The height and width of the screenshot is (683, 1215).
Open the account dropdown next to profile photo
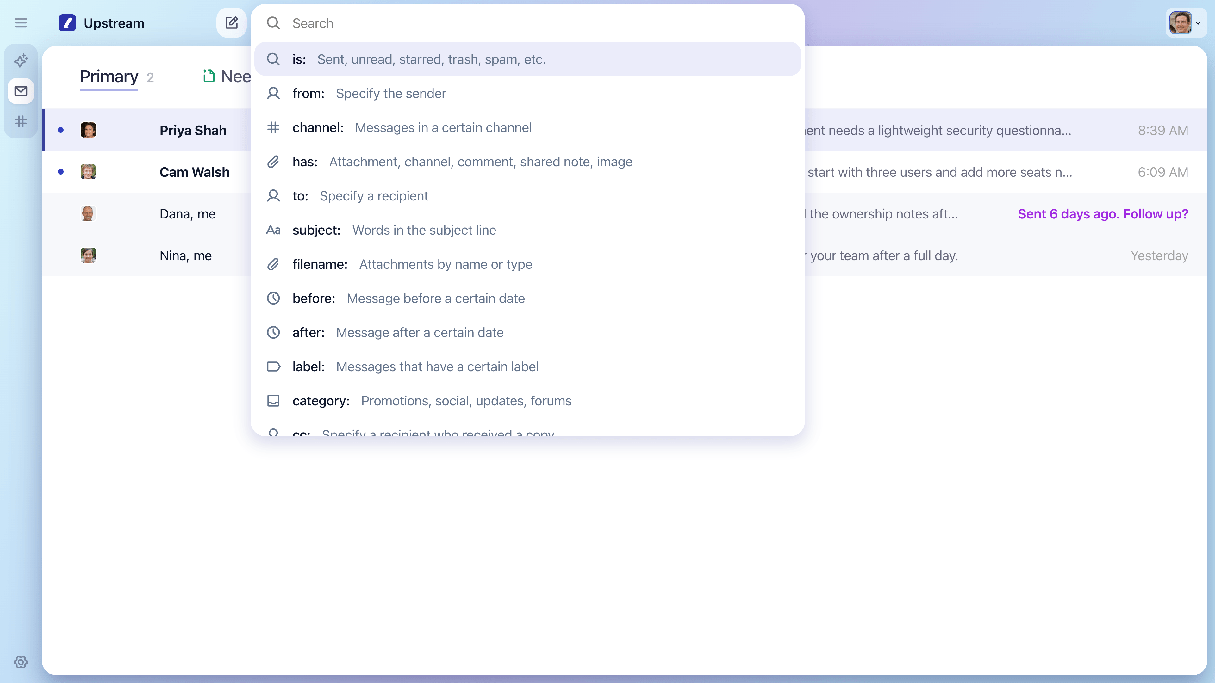point(1198,23)
